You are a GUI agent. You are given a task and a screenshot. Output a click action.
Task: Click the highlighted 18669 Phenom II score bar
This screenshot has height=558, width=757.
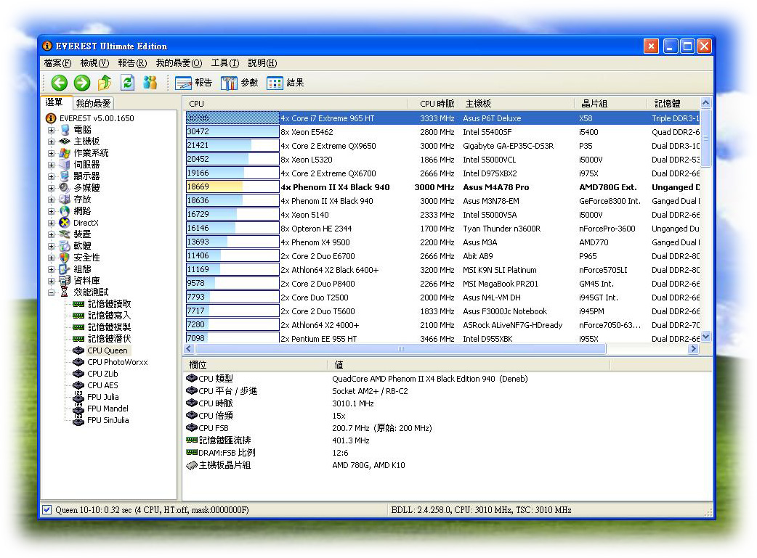(214, 187)
